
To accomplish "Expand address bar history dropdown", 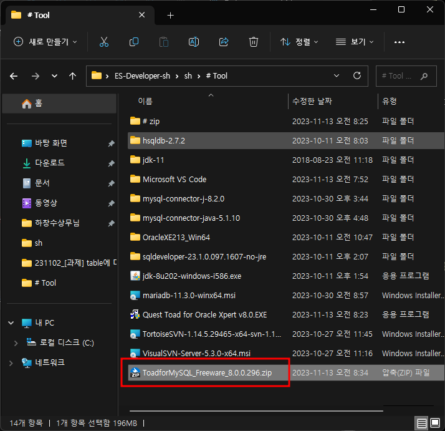I will 337,75.
